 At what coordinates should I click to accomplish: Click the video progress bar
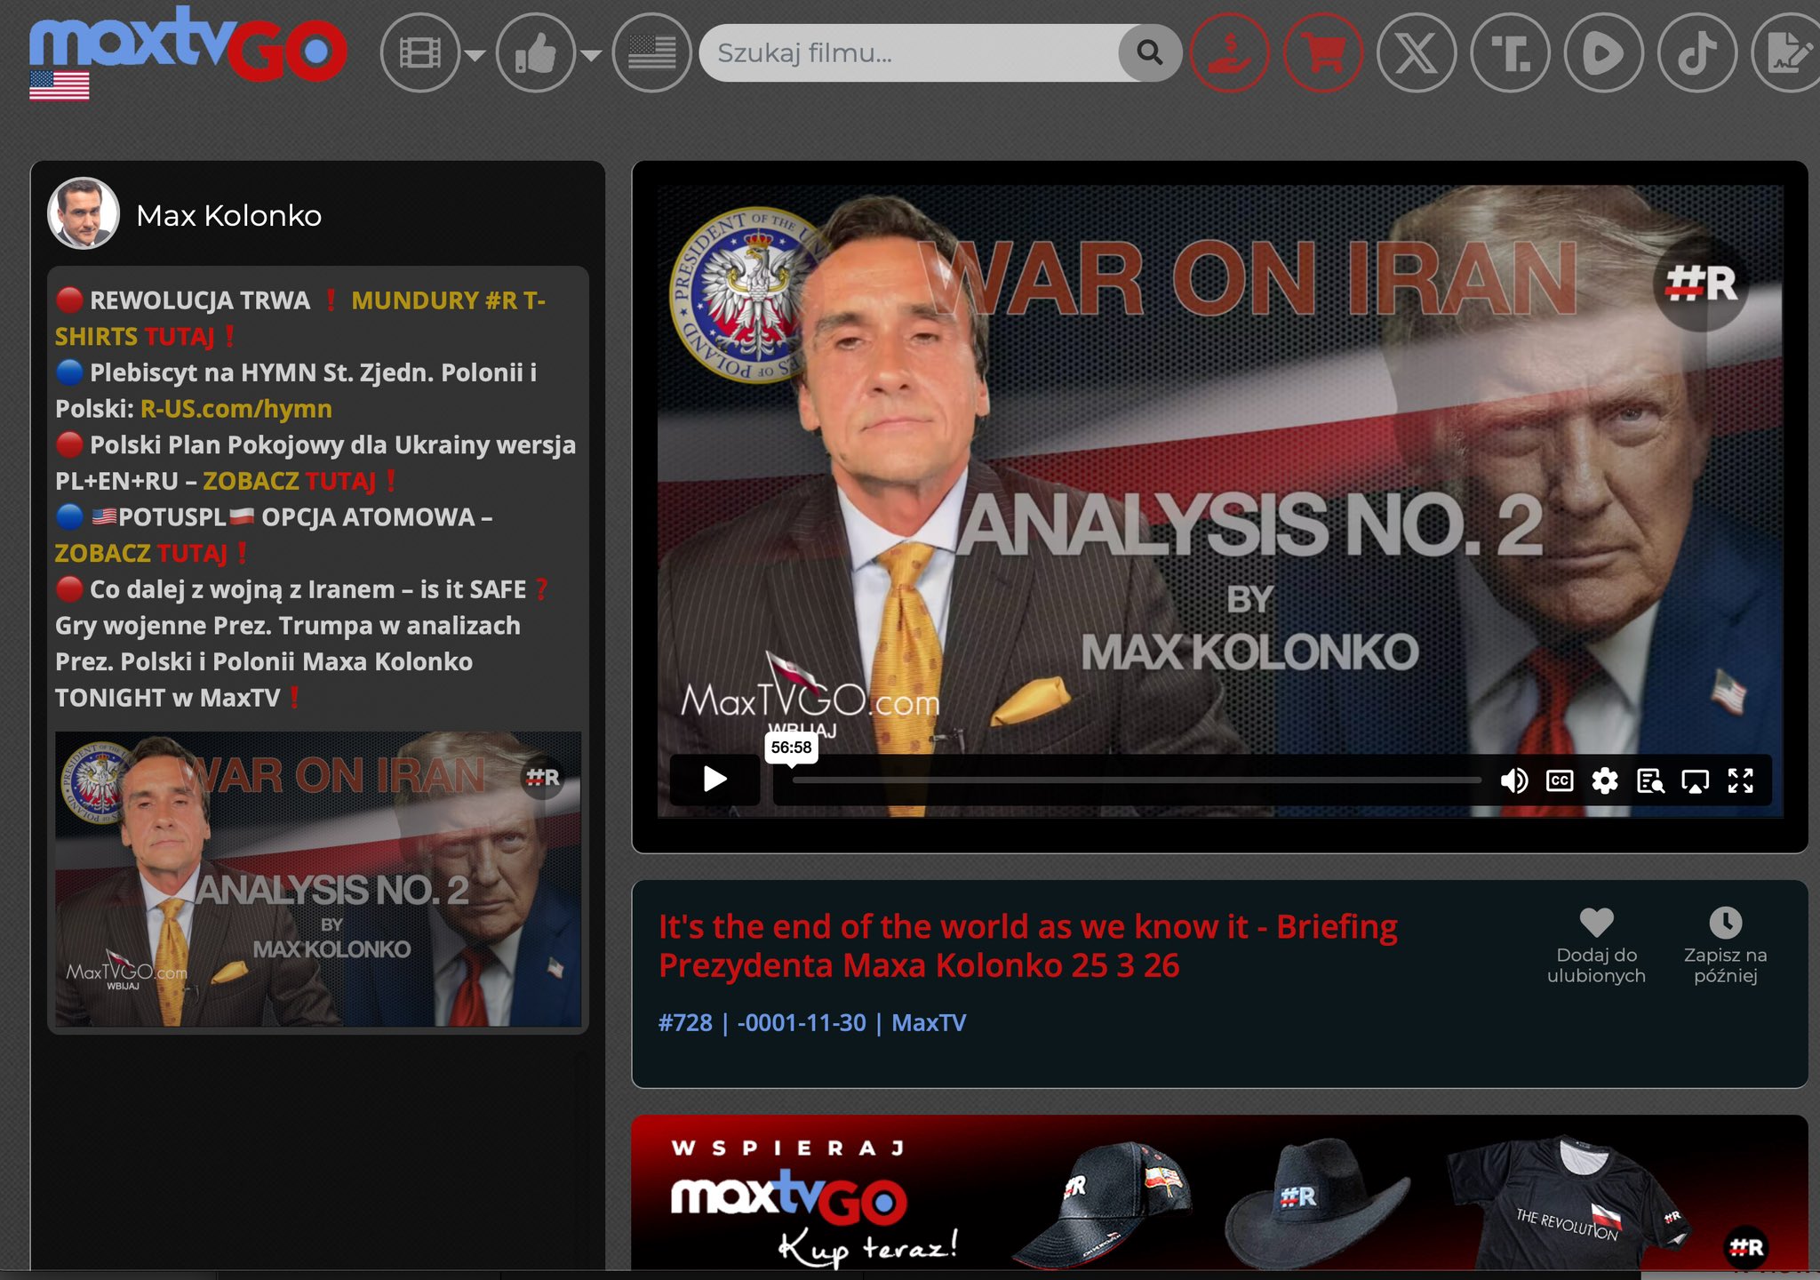(x=1136, y=780)
